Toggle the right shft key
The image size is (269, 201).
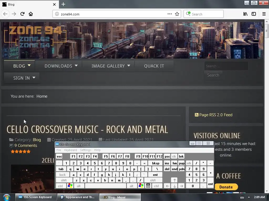(153, 180)
